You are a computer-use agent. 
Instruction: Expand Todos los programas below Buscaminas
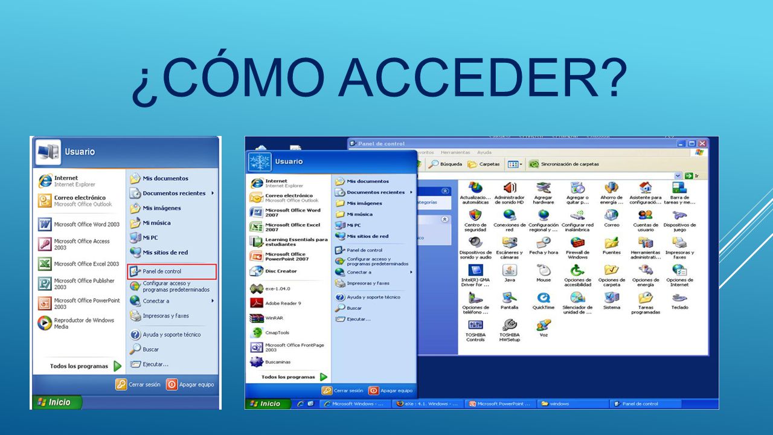294,377
